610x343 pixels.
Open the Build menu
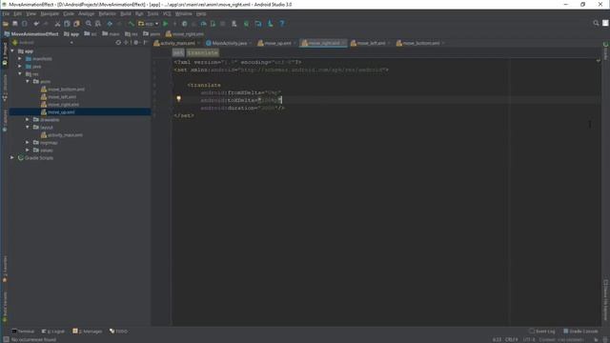click(126, 13)
